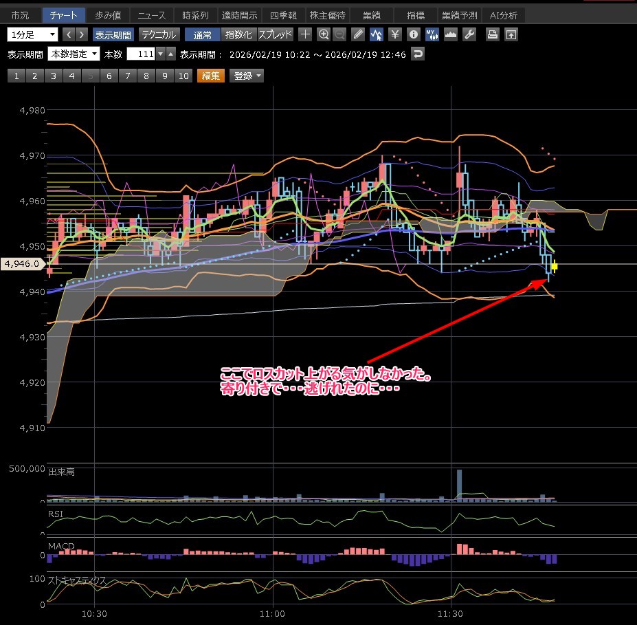Screen dimensions: 637x625
Task: Open the AI分析 tab
Action: pyautogui.click(x=504, y=15)
